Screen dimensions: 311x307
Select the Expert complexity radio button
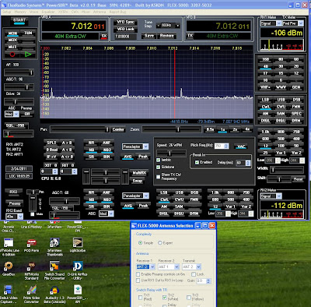(160, 243)
